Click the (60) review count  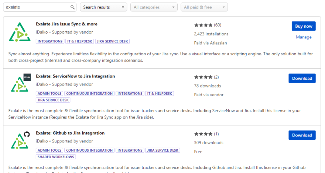click(218, 25)
